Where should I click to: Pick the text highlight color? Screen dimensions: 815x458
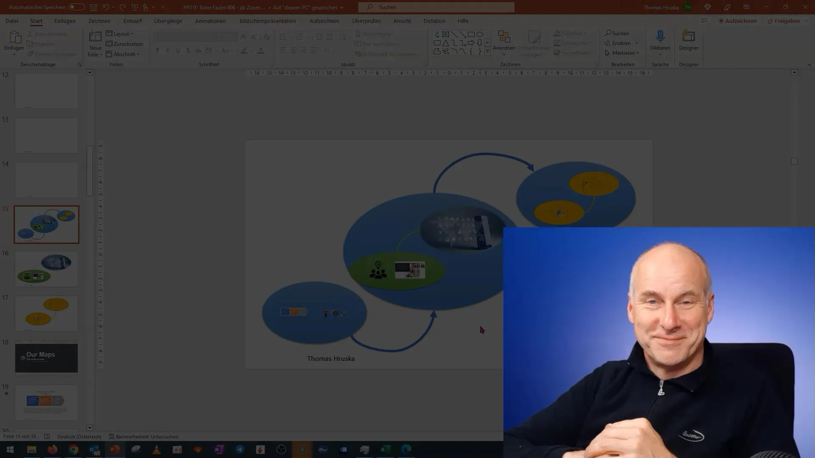point(244,50)
